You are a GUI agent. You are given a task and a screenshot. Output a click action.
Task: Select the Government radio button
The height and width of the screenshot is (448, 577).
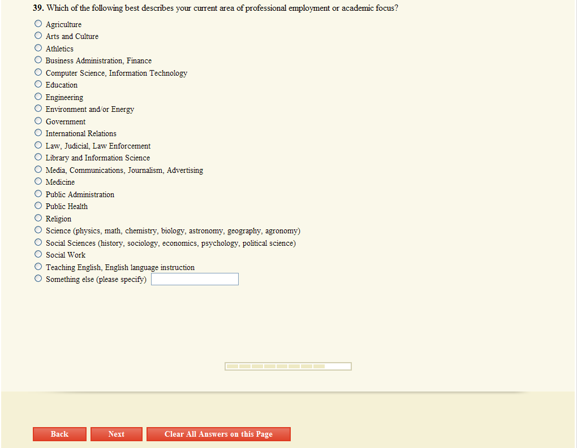click(38, 120)
